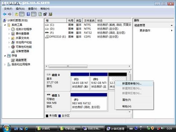Select 服务和应用程序 in the tree
The image size is (176, 132).
point(21,64)
